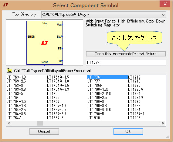Click the component name field showing LT1776
This screenshot has height=142, width=173.
pos(126,63)
